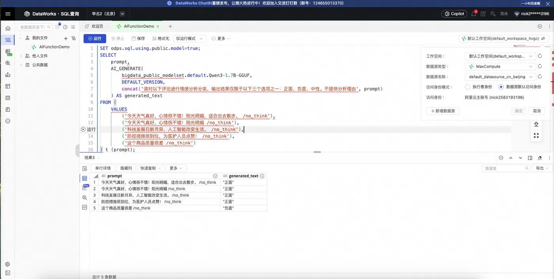The height and width of the screenshot is (279, 554).
Task: Click the 保存 save button
Action: coord(138,39)
